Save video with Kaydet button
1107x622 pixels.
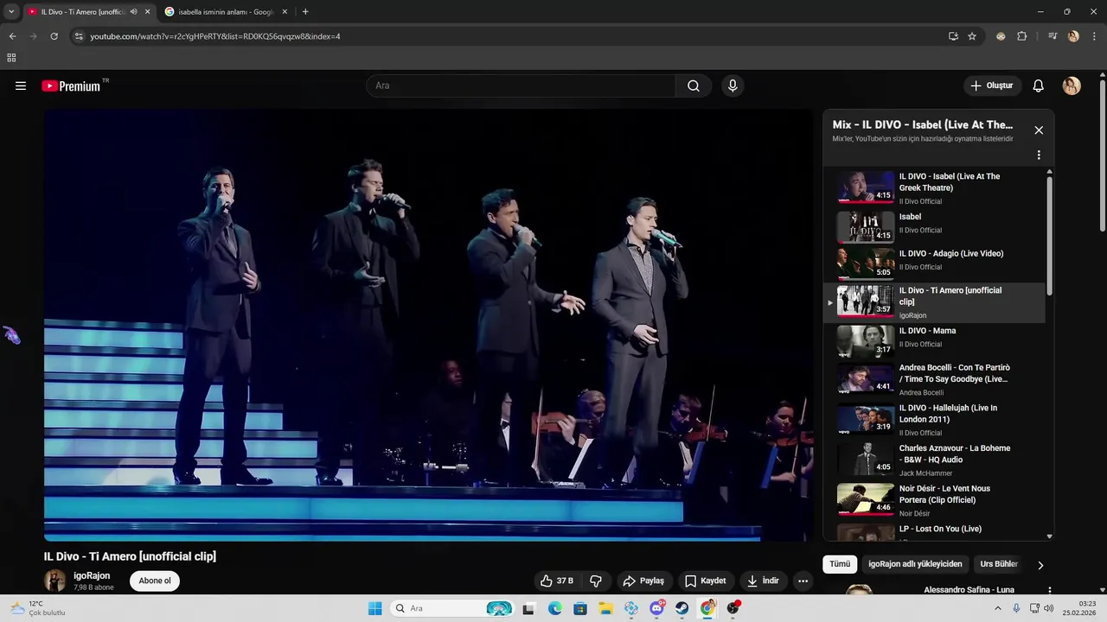point(706,581)
